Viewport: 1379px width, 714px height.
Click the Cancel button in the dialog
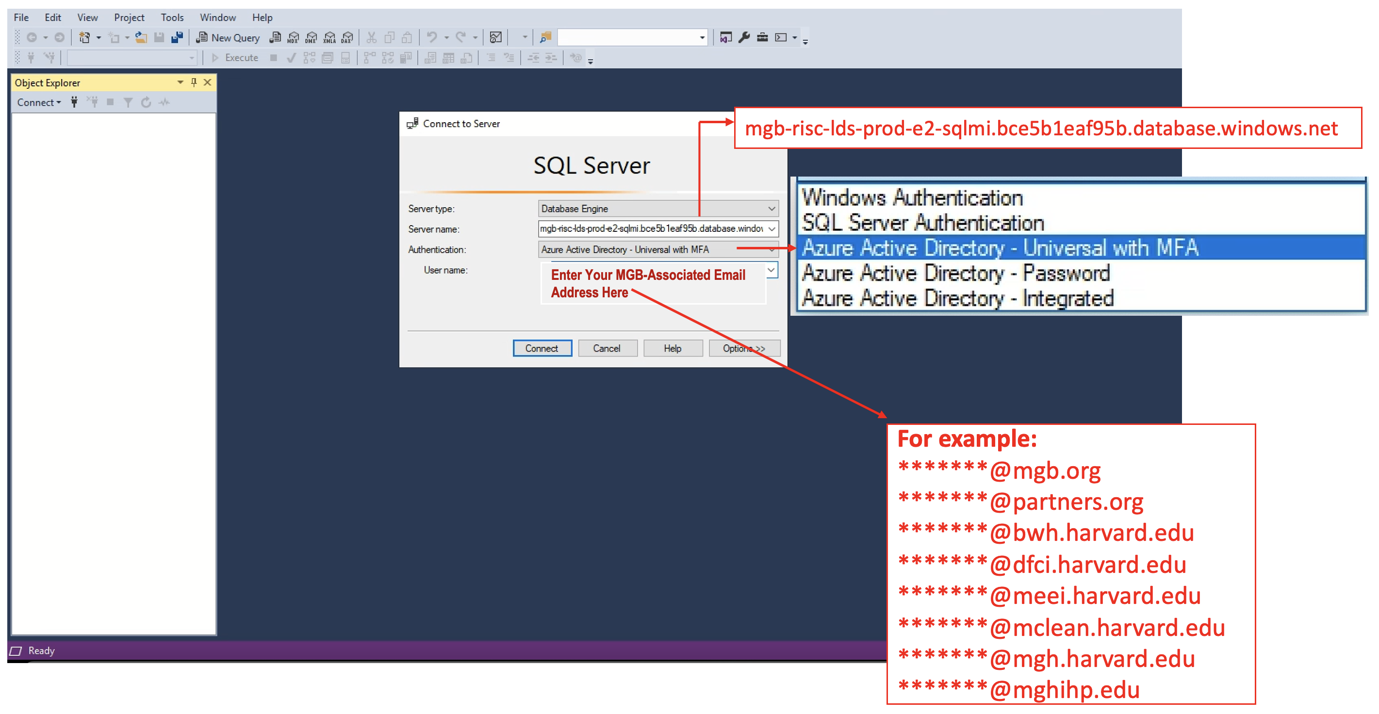(x=607, y=348)
